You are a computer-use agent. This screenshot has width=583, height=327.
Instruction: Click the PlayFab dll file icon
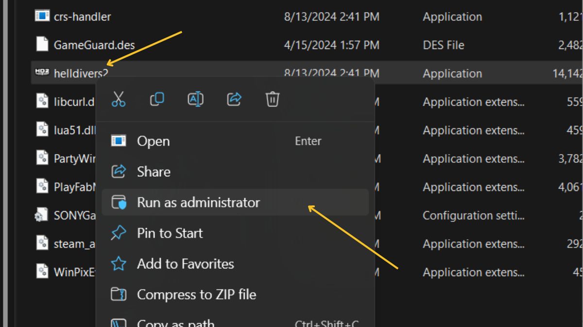[x=42, y=187]
